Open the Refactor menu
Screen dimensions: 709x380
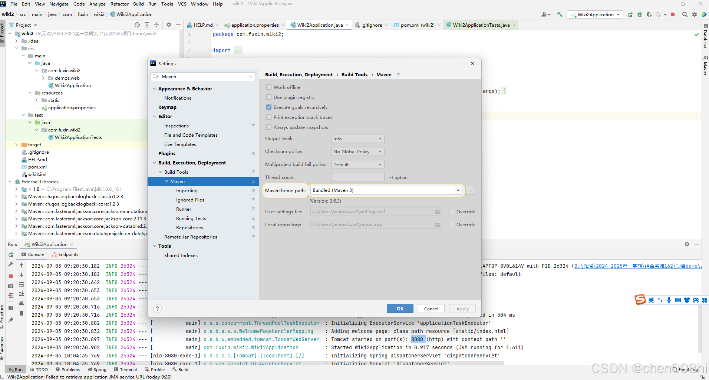point(119,4)
